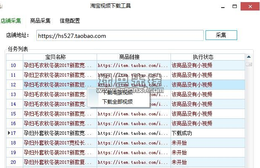Select row header number 19
The height and width of the screenshot is (168, 260).
click(x=14, y=152)
